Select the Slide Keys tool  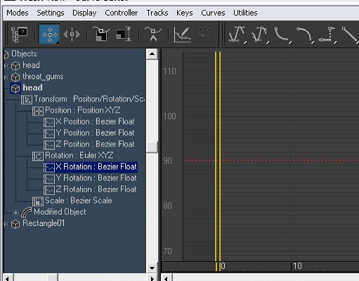point(72,35)
